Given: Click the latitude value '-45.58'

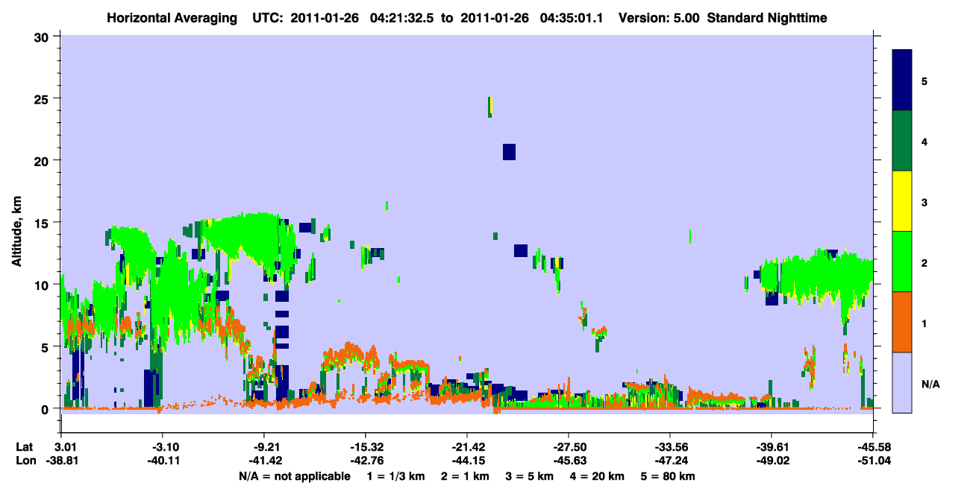Looking at the screenshot, I should 873,447.
